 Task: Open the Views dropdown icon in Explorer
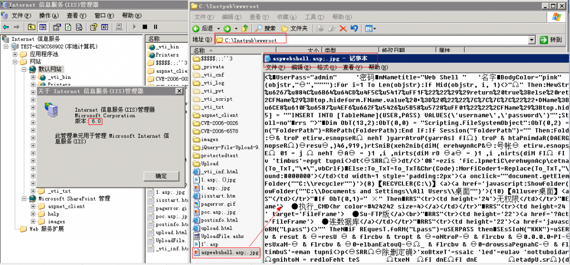[x=370, y=28]
